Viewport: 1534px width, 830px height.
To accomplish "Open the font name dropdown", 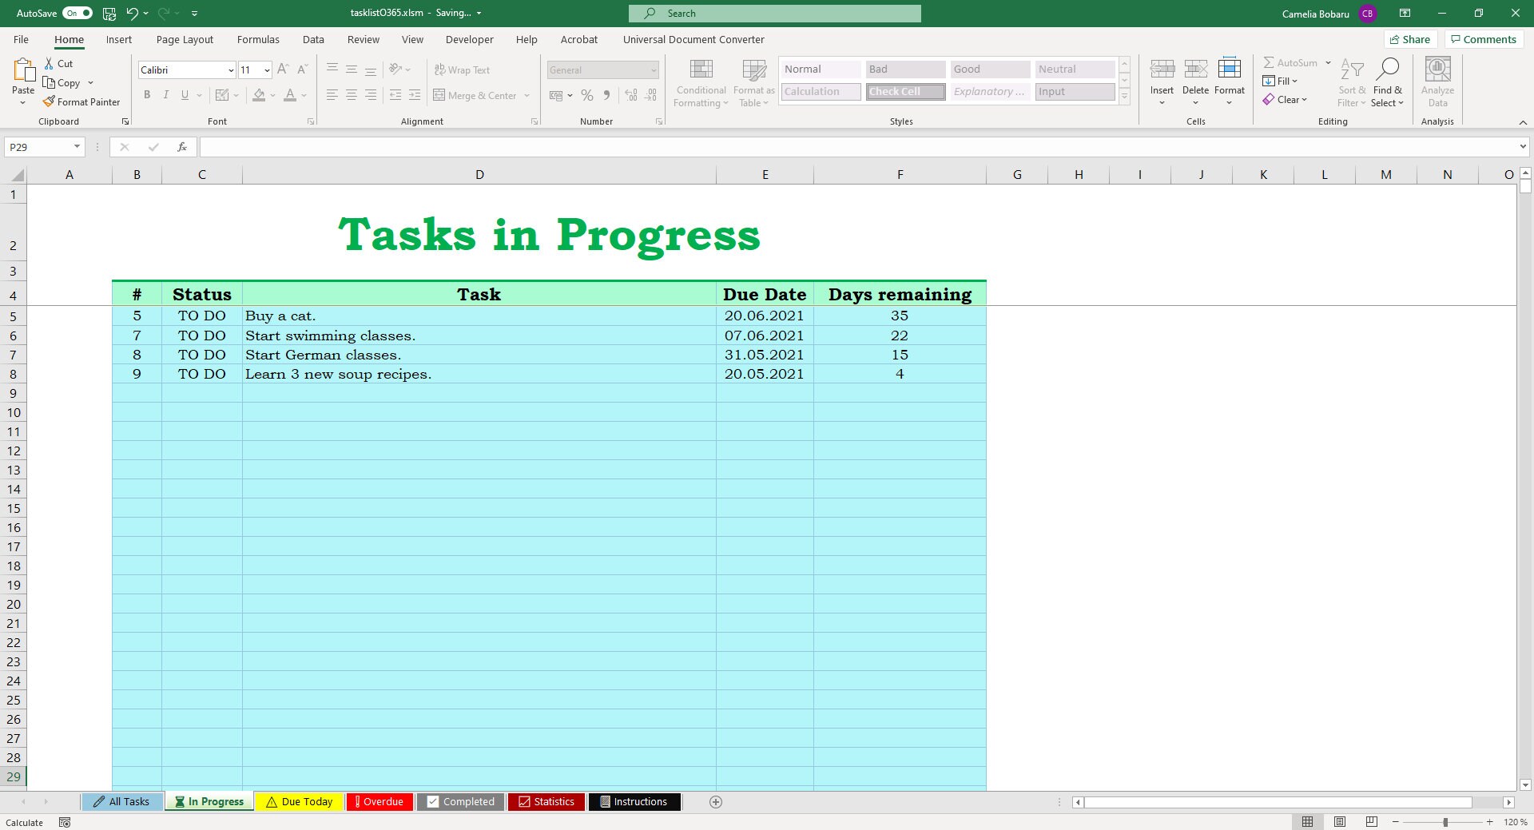I will 230,69.
